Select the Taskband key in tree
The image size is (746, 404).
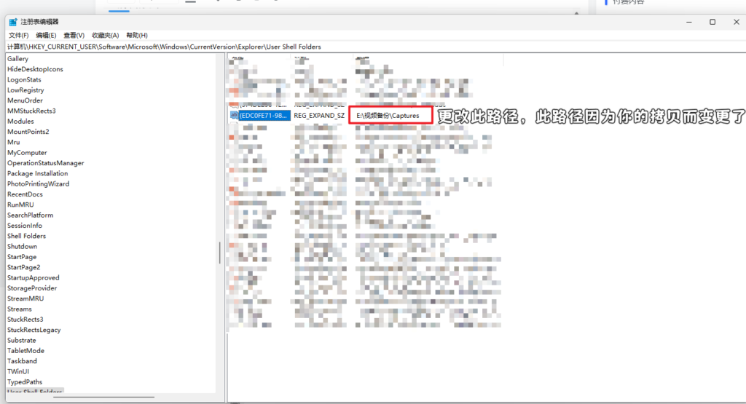(22, 361)
